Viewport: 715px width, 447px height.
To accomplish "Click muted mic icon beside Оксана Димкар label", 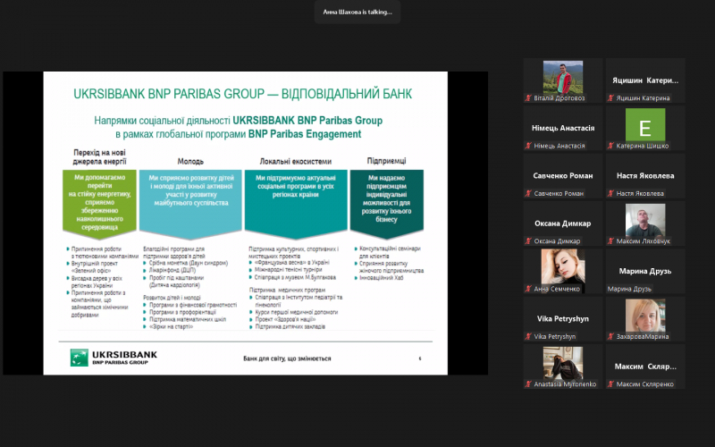I will [x=528, y=241].
